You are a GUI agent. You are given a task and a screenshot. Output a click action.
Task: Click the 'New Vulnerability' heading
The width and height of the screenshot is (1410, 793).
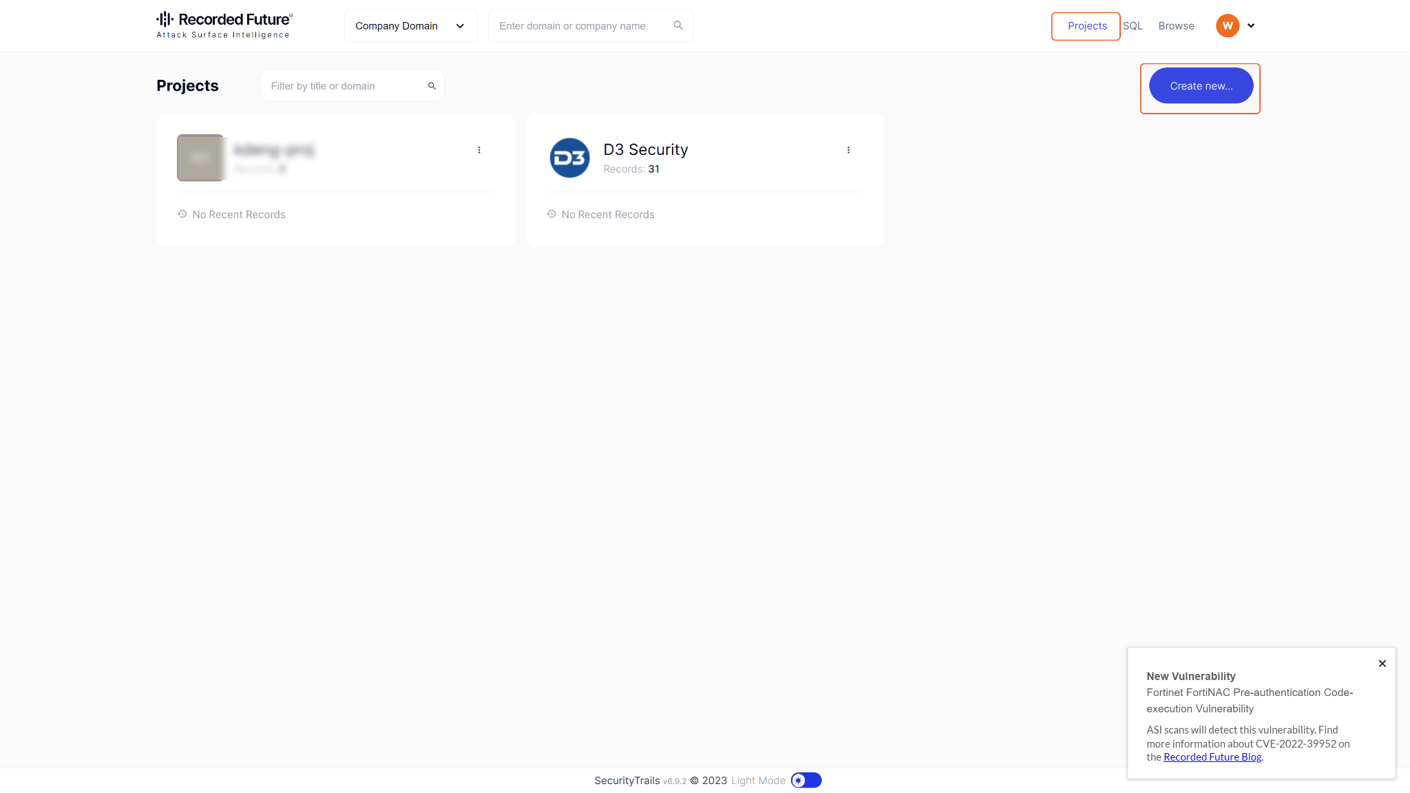[x=1191, y=677]
